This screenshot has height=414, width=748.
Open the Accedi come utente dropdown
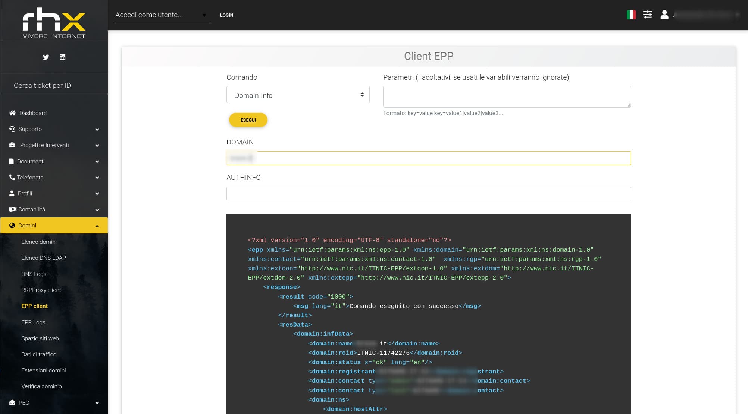(162, 15)
